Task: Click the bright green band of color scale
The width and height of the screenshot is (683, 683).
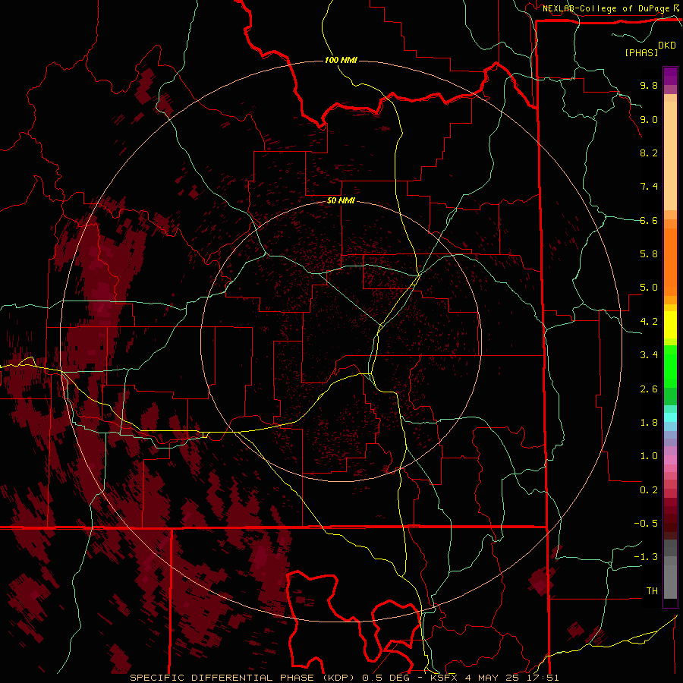Action: (x=670, y=367)
